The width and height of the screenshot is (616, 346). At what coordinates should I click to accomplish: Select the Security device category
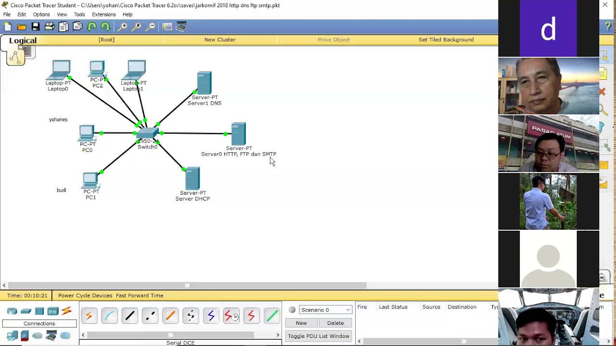(x=25, y=335)
